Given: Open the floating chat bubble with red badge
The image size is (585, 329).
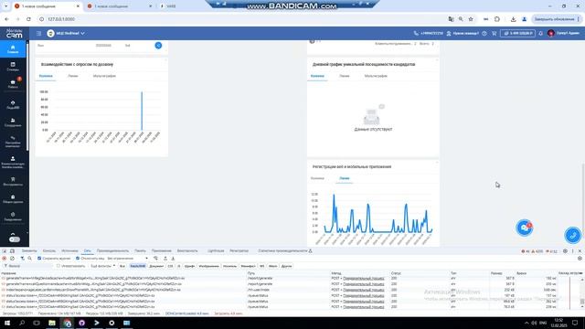Looking at the screenshot, I should pos(524,228).
